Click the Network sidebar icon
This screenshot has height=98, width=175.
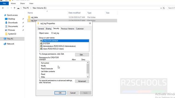click(x=5, y=44)
